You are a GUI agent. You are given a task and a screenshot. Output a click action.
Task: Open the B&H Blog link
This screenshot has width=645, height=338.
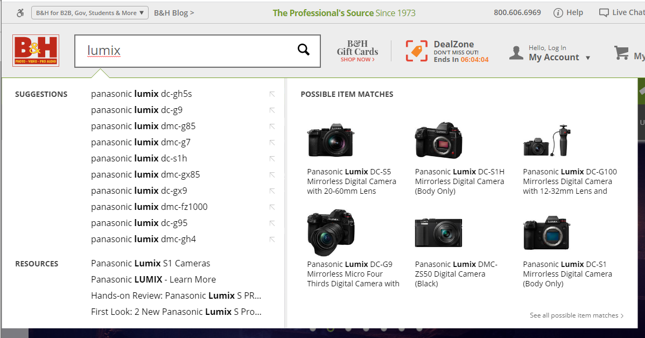(174, 13)
